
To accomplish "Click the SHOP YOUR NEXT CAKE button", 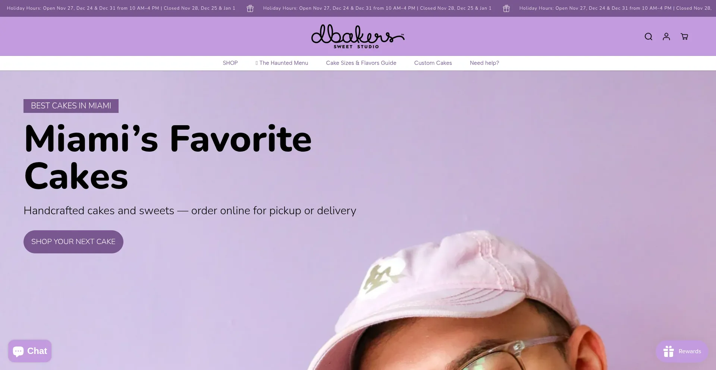I will coord(73,242).
